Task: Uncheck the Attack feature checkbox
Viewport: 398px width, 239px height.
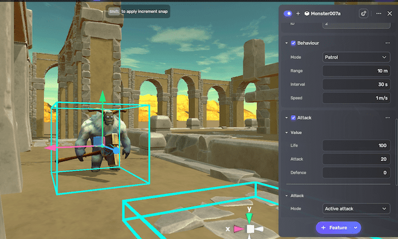Action: (294, 118)
